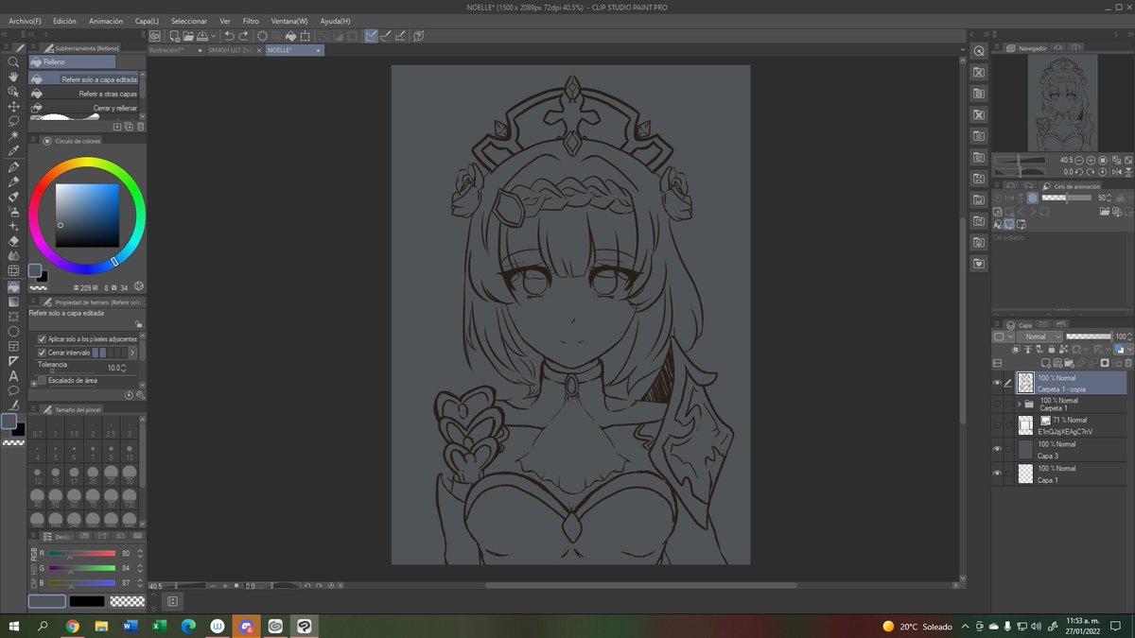Switch to the SMASH ULT canvas tab

233,50
